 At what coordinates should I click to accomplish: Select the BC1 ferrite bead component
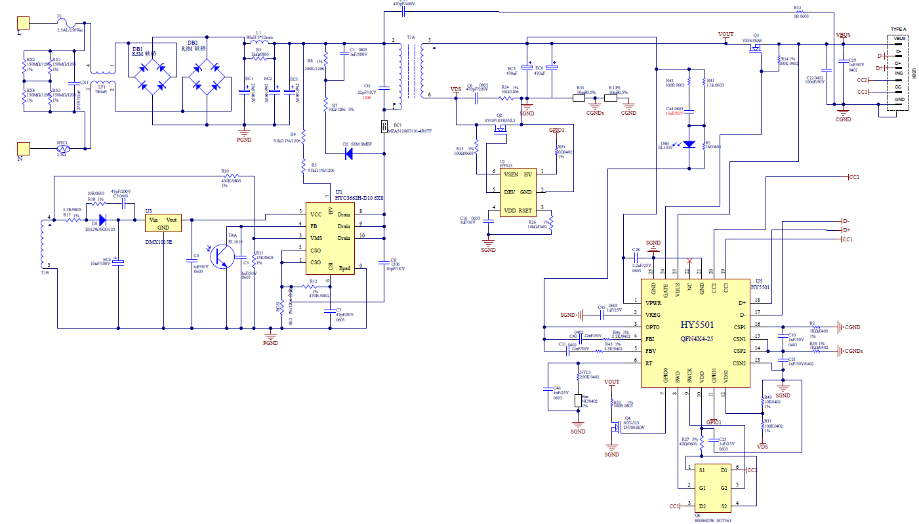coord(384,126)
